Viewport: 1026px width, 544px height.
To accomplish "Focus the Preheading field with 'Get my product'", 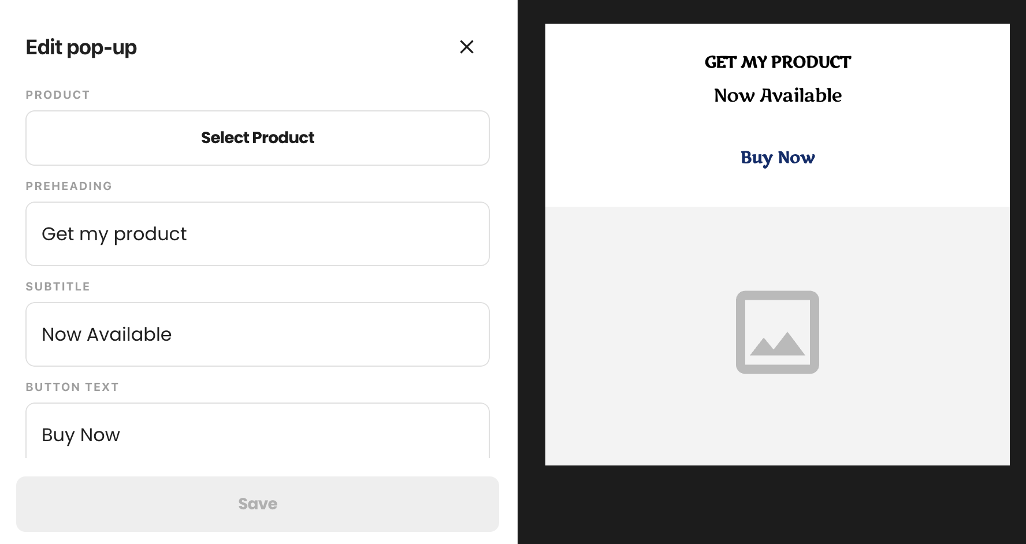I will point(258,234).
